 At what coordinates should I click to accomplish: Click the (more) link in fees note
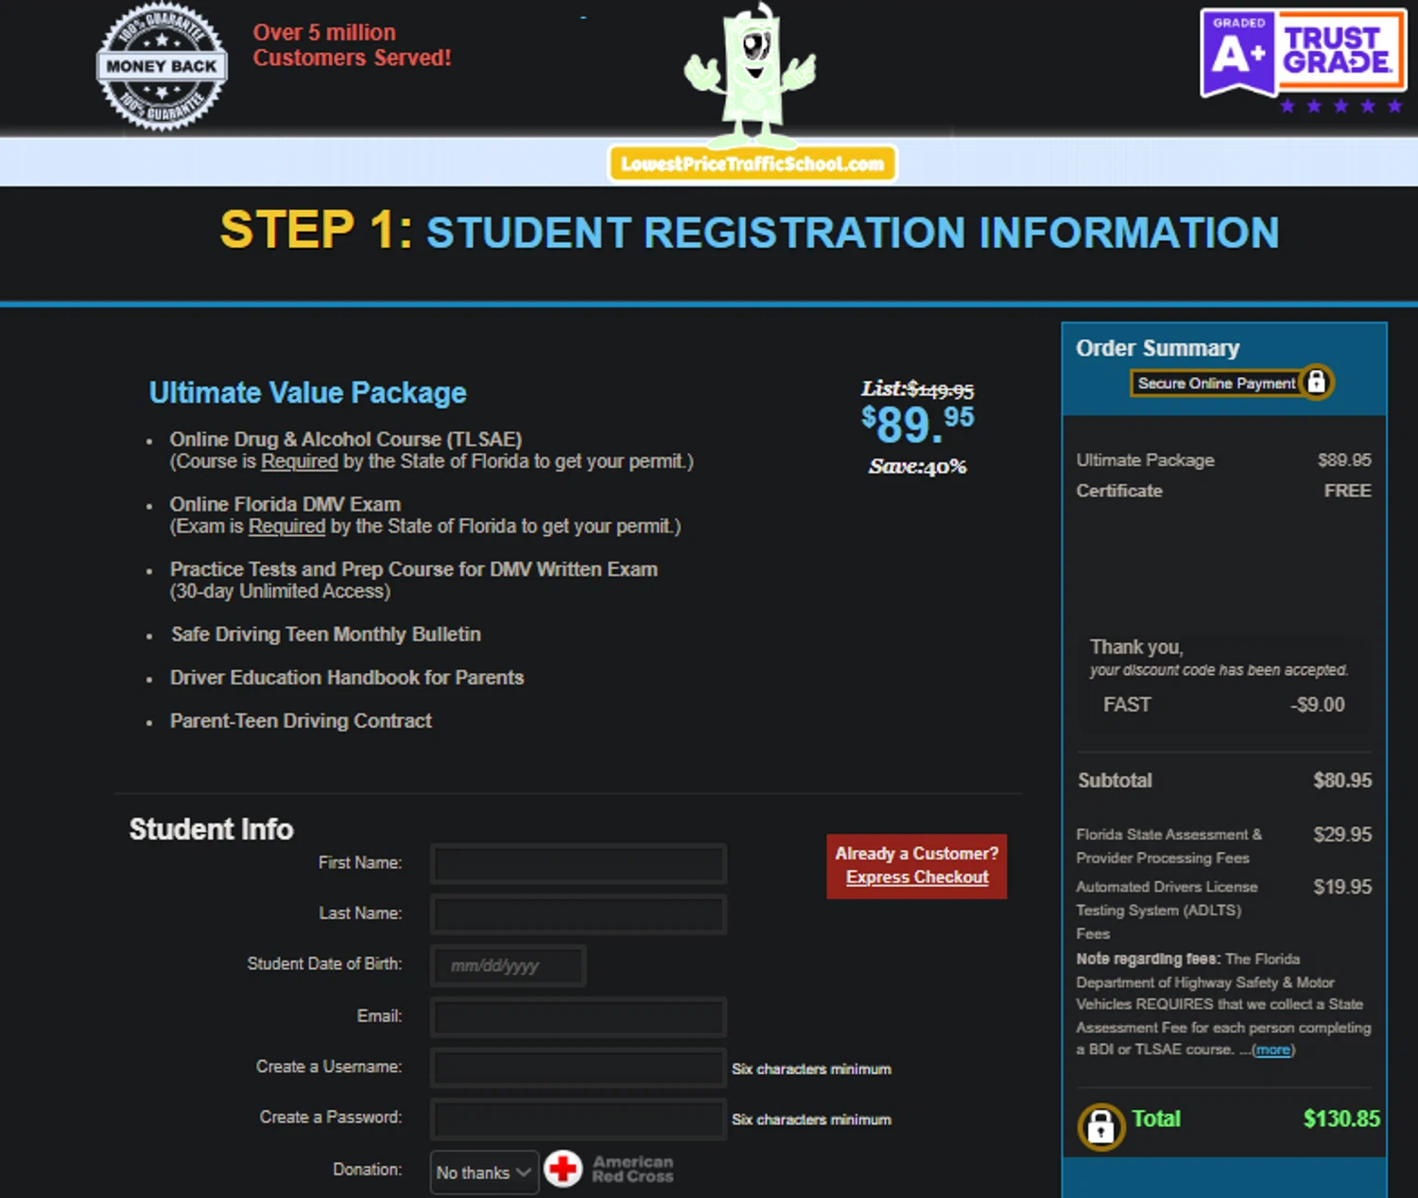coord(1273,1050)
